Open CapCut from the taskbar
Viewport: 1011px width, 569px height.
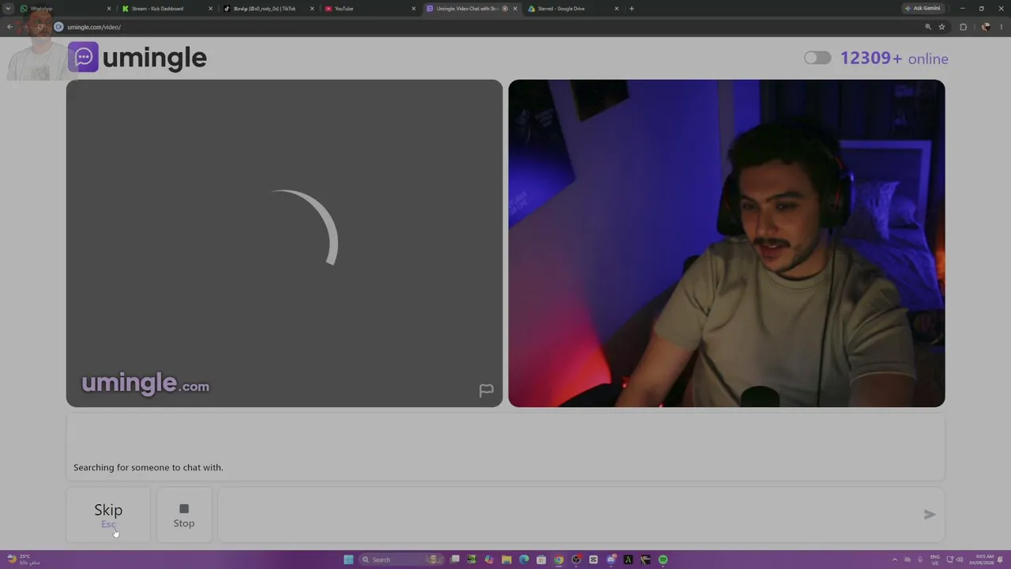pos(593,560)
